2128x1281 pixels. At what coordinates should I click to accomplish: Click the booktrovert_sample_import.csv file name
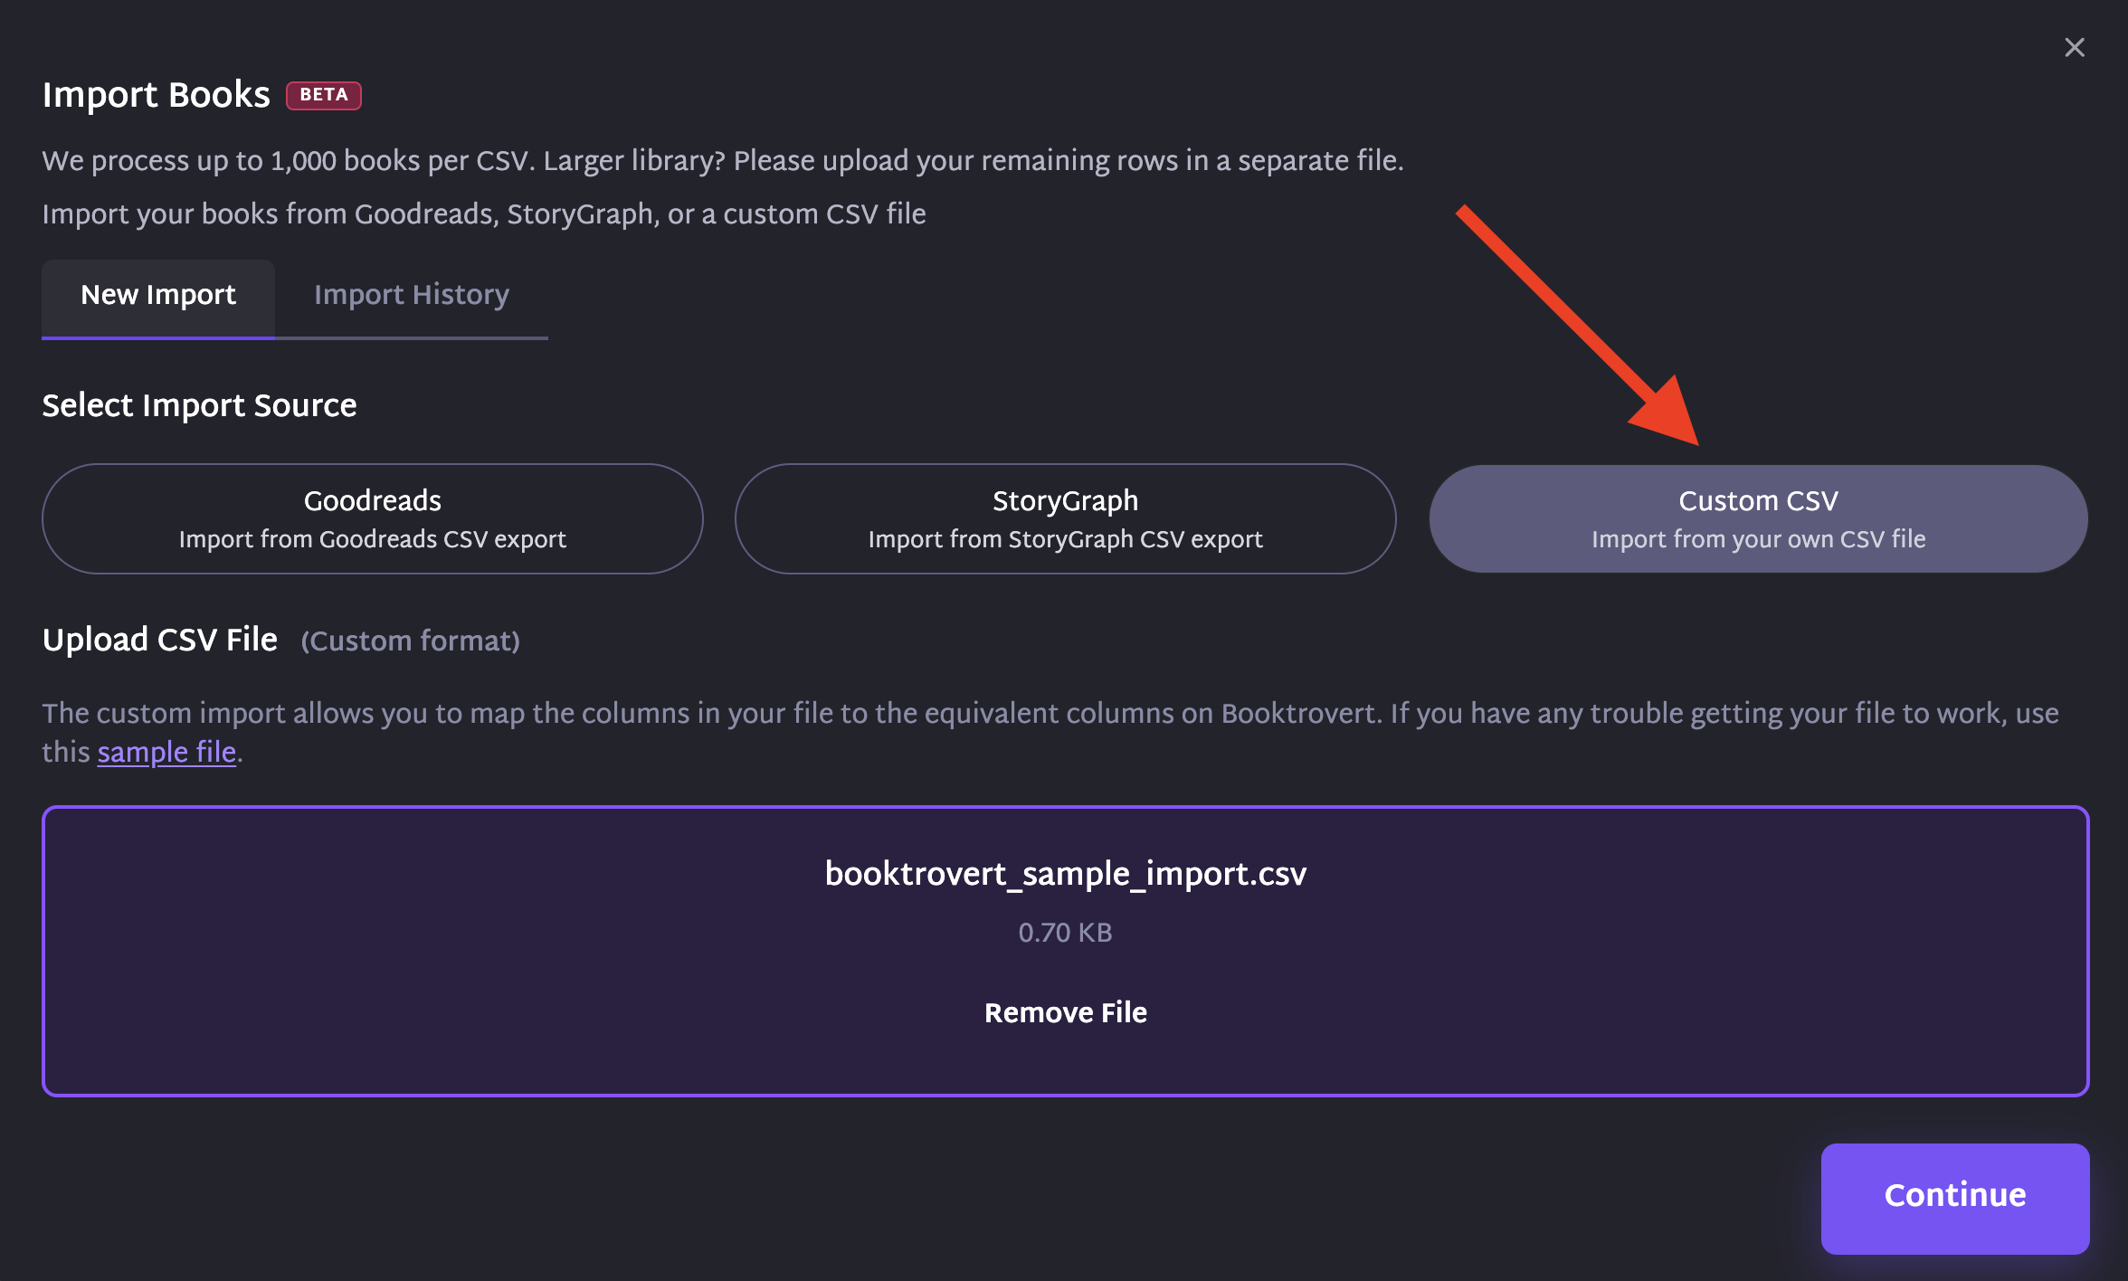pyautogui.click(x=1066, y=873)
